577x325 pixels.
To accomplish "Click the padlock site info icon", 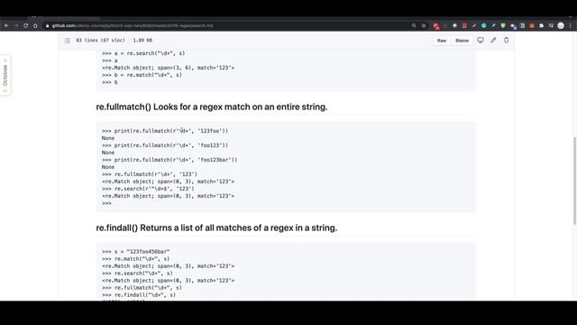I will click(x=47, y=26).
